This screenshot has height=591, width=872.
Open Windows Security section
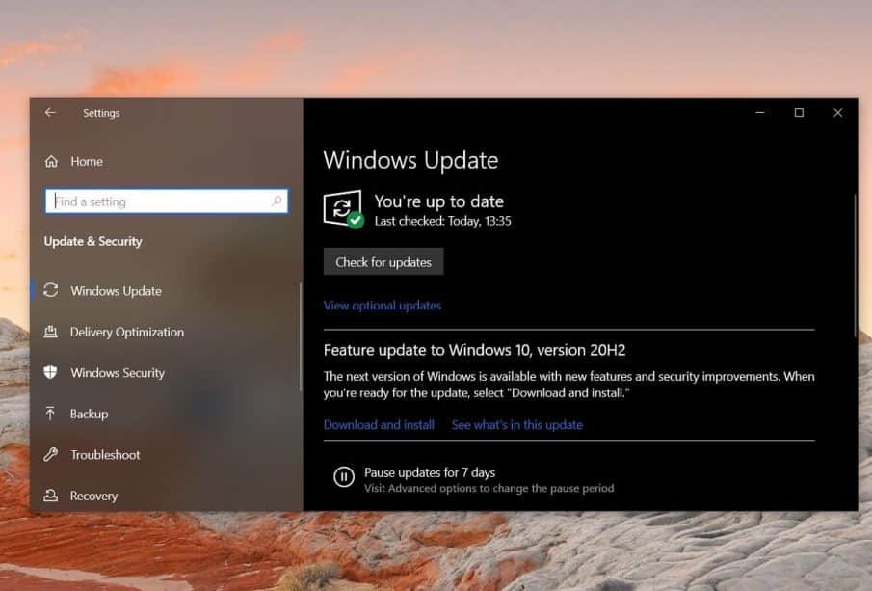[118, 373]
